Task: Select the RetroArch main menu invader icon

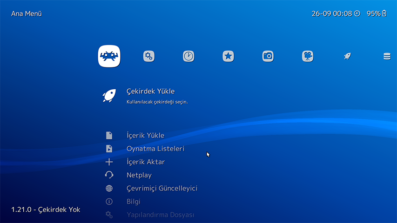Action: [109, 56]
